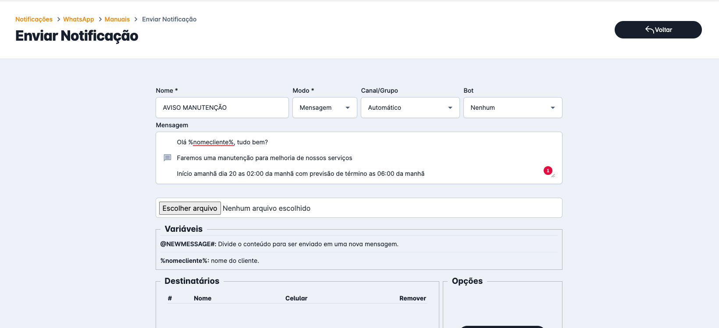Click the Voltar back button

(658, 30)
